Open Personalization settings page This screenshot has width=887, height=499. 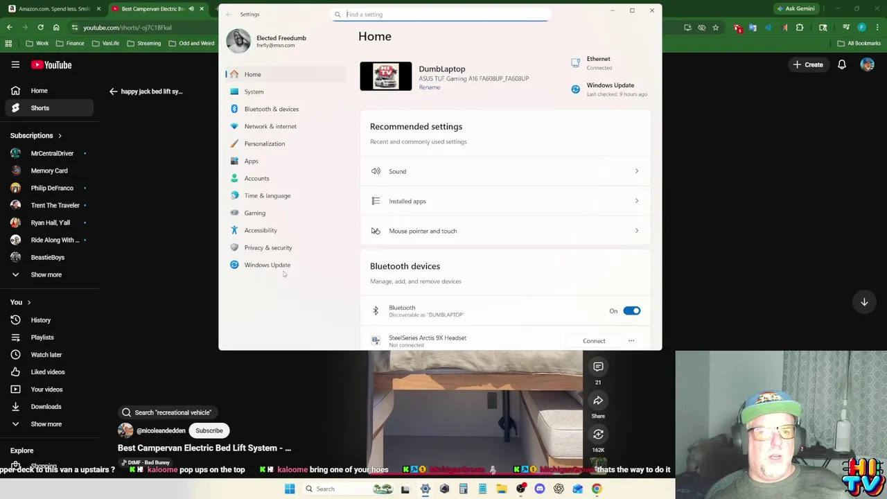click(286, 143)
